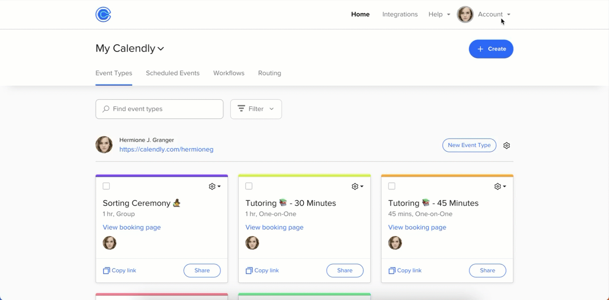The height and width of the screenshot is (300, 609).
Task: Open the calendly.com/hermioneg link
Action: coord(166,150)
